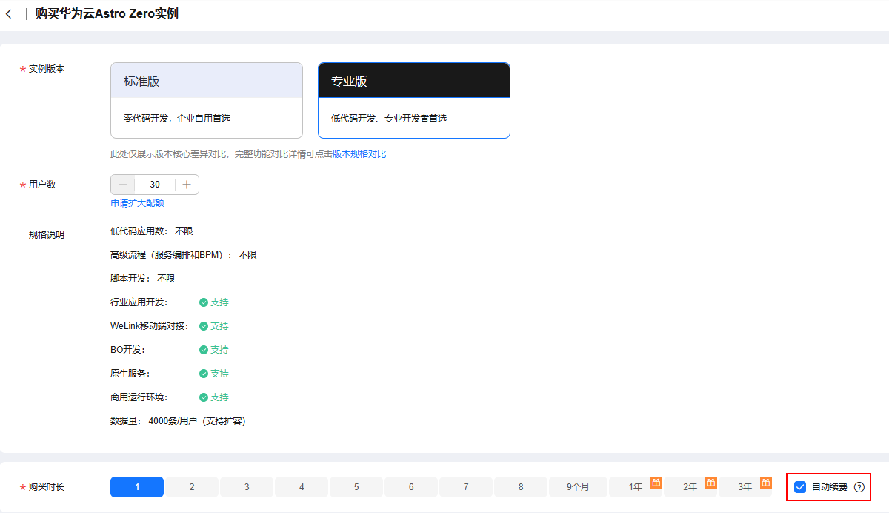This screenshot has width=889, height=513.
Task: Click the gift icon on 2年 option
Action: [710, 483]
